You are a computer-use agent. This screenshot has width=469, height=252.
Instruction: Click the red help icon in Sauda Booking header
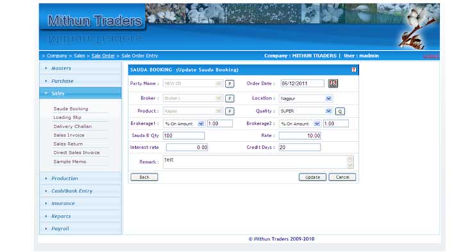(x=354, y=70)
